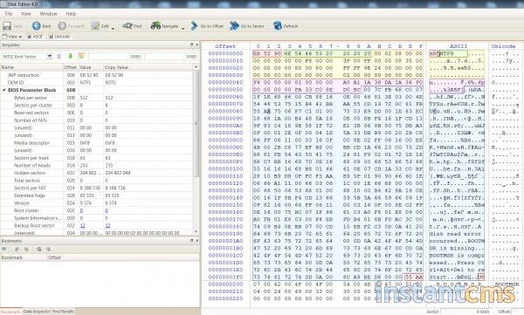Click the Sector field in status bar
This screenshot has height=315, width=524.
pos(465,312)
